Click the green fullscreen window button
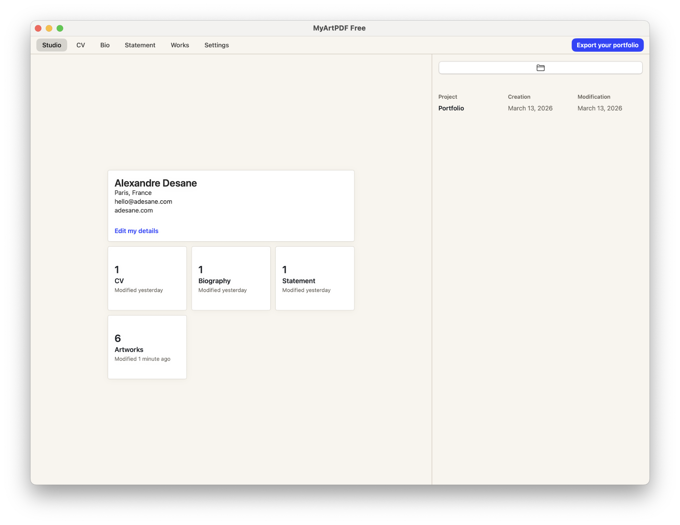The width and height of the screenshot is (680, 525). (60, 28)
